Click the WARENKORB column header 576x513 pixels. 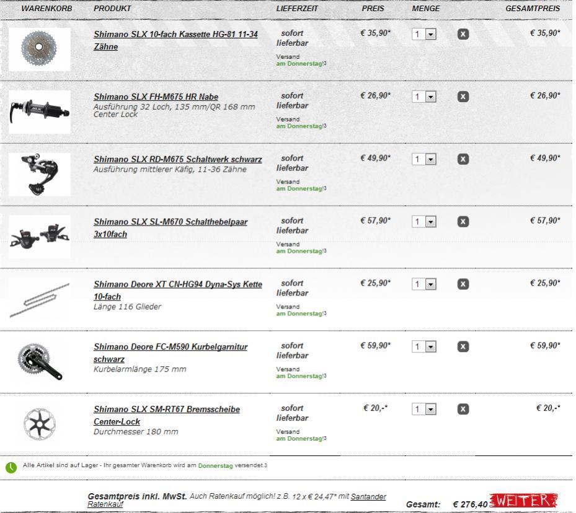point(47,9)
